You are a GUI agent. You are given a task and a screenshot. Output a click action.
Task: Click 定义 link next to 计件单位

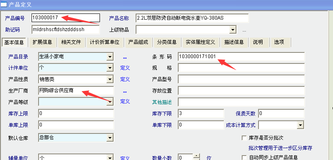pos(125,68)
